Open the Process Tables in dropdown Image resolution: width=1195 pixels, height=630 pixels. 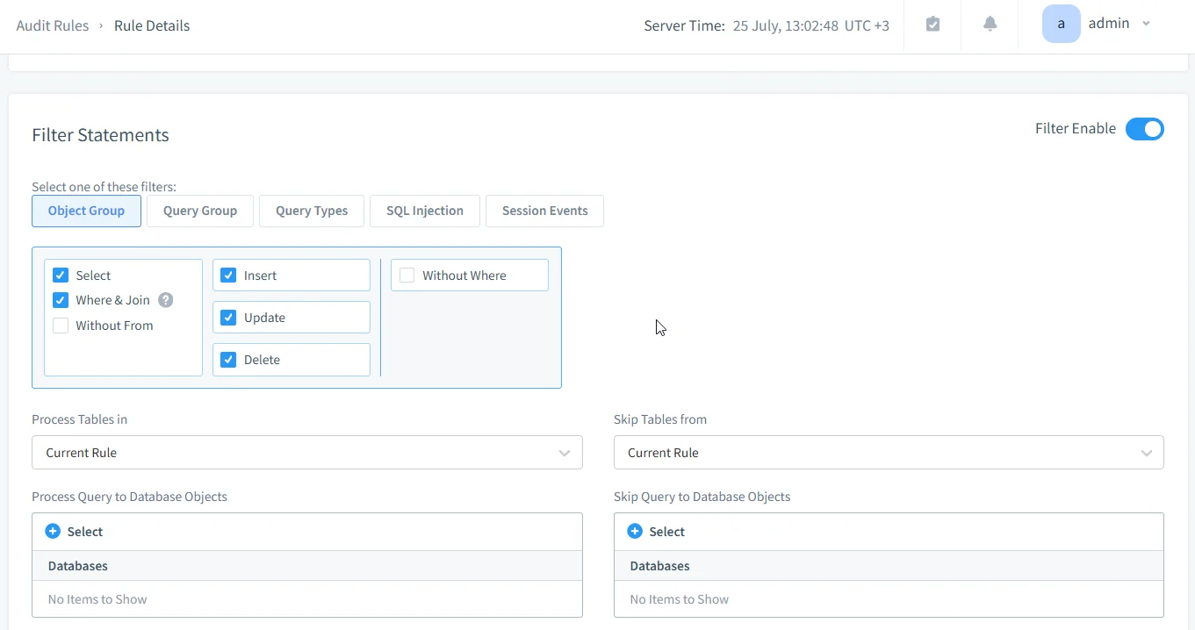click(306, 453)
